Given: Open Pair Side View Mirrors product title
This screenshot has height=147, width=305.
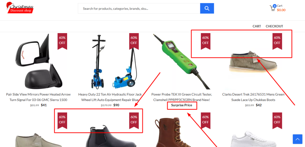Looking at the screenshot, I should tap(38, 97).
